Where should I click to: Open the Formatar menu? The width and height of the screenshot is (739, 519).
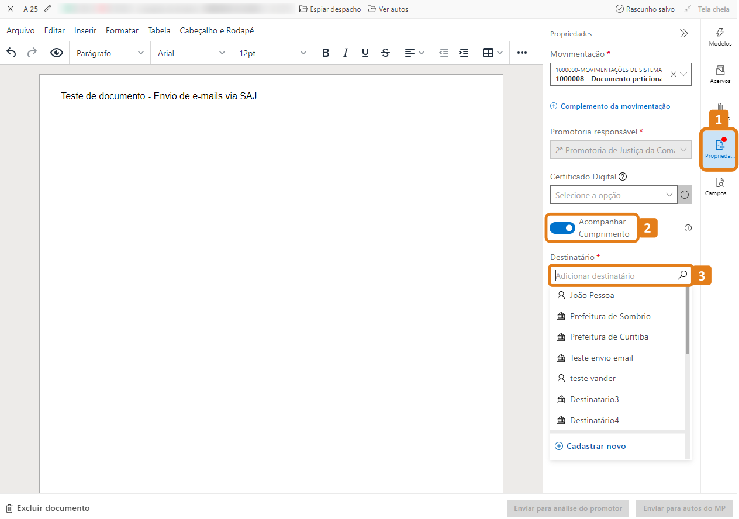pos(122,30)
